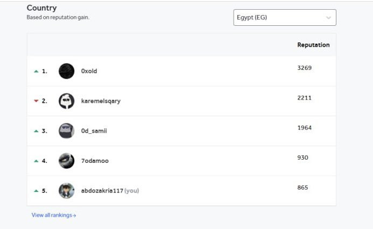Open the 0xold username link
The height and width of the screenshot is (229, 373).
tap(89, 71)
